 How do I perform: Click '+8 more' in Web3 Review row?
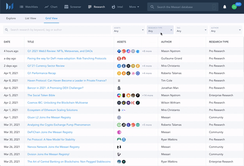click(147, 51)
